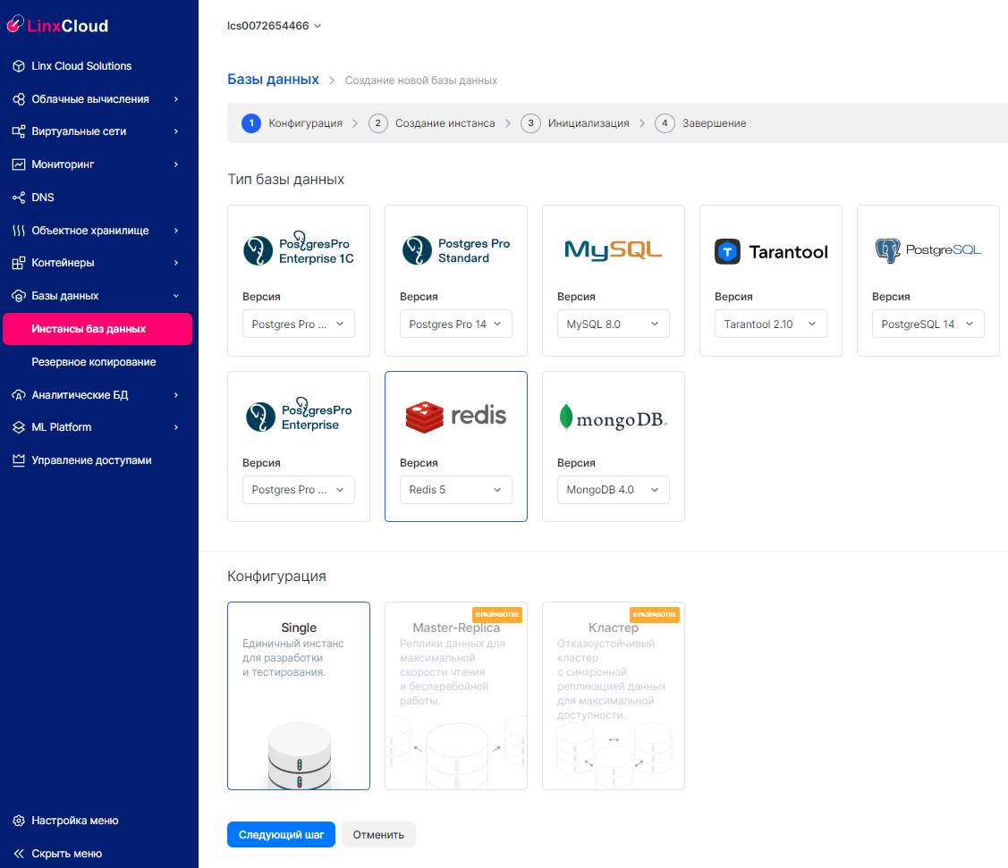Select the Master-Replica configuration card
1008x868 pixels.
coord(456,695)
